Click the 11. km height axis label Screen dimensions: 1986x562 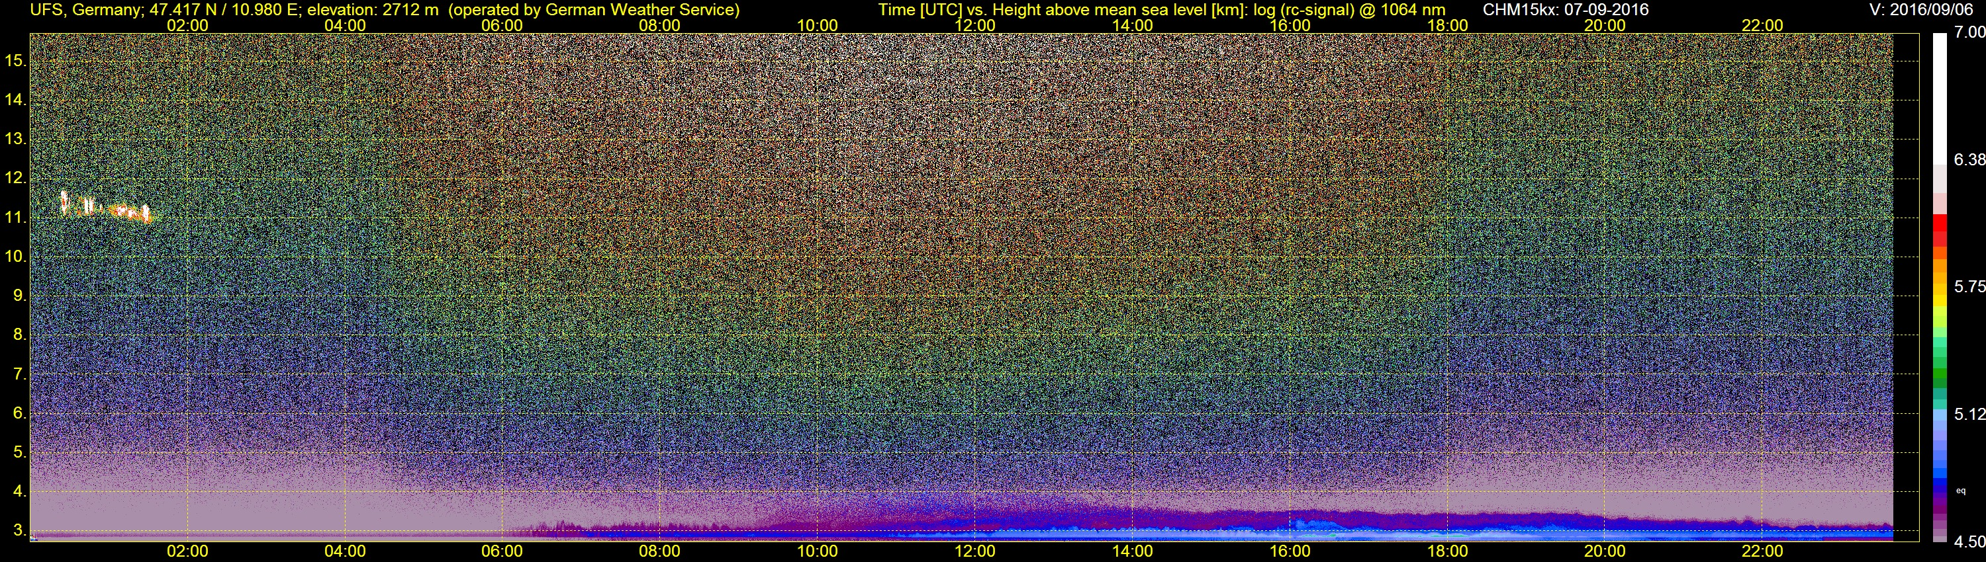pyautogui.click(x=16, y=217)
